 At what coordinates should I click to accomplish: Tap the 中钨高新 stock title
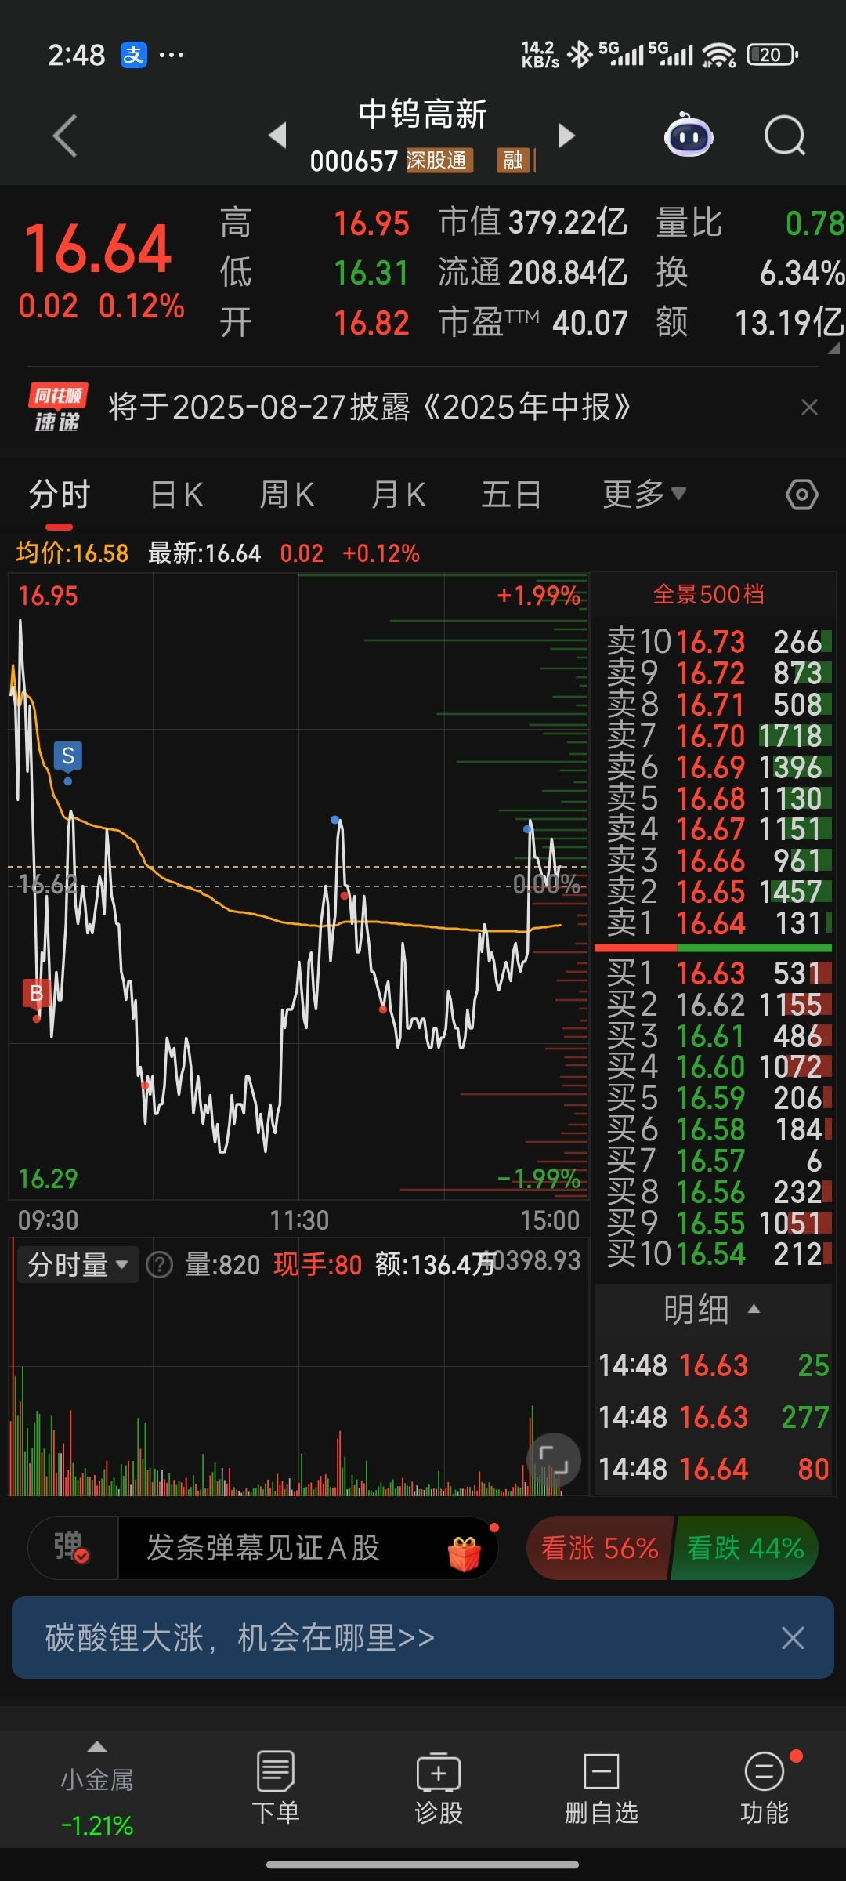coord(423,114)
